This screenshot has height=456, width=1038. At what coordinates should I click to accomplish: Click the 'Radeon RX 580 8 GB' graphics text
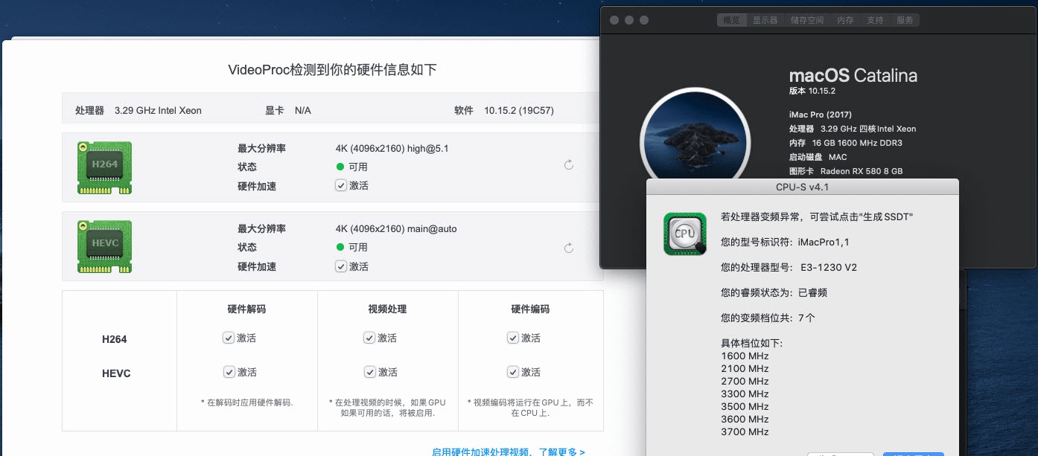pos(862,171)
